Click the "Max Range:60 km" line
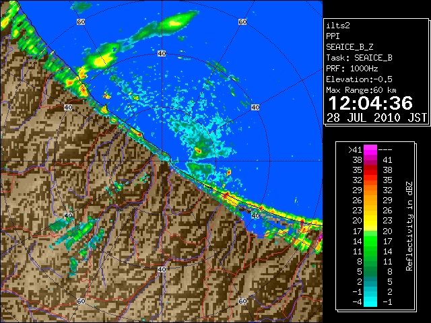 click(x=361, y=90)
